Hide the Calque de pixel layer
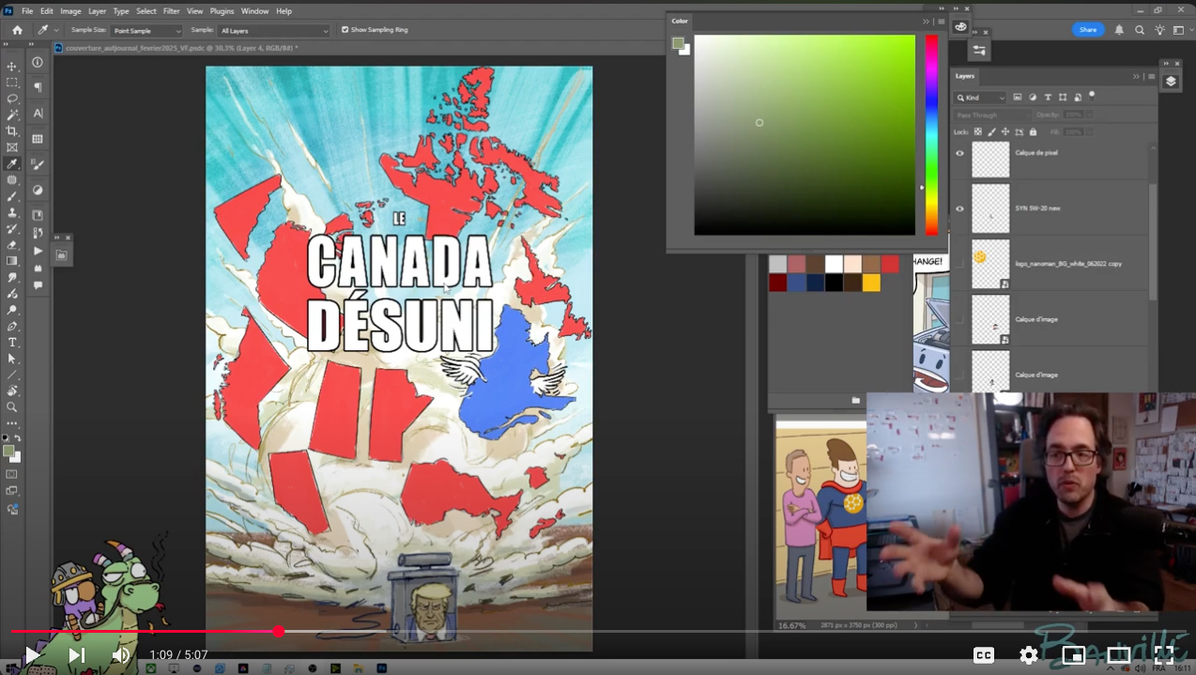The height and width of the screenshot is (675, 1196). 959,153
